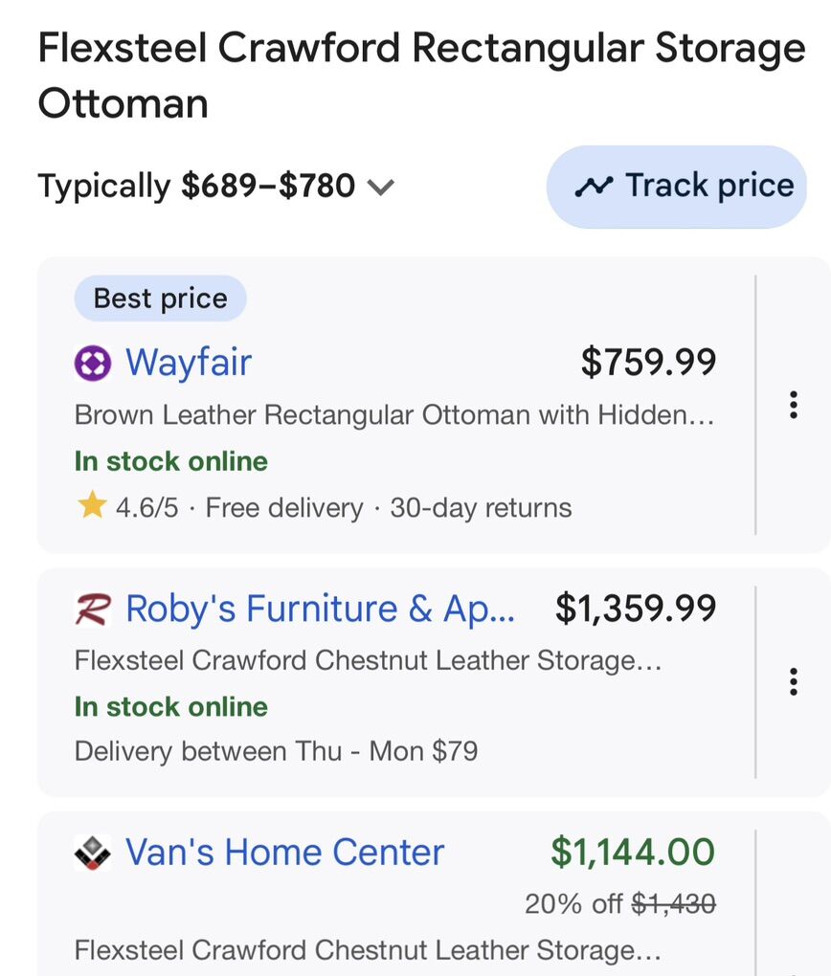Expand the typical price range chevron

(x=381, y=187)
